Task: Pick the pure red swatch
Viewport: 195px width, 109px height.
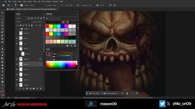Action: 47,26
